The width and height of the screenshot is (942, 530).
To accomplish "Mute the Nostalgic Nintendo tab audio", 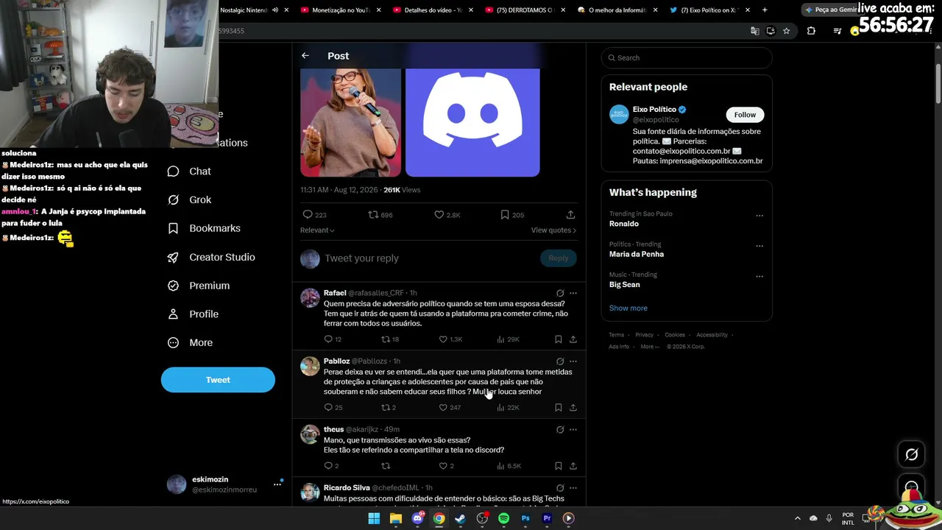I will click(275, 10).
